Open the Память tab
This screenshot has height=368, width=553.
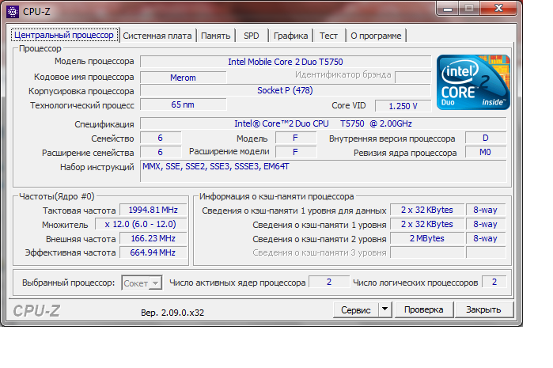215,36
